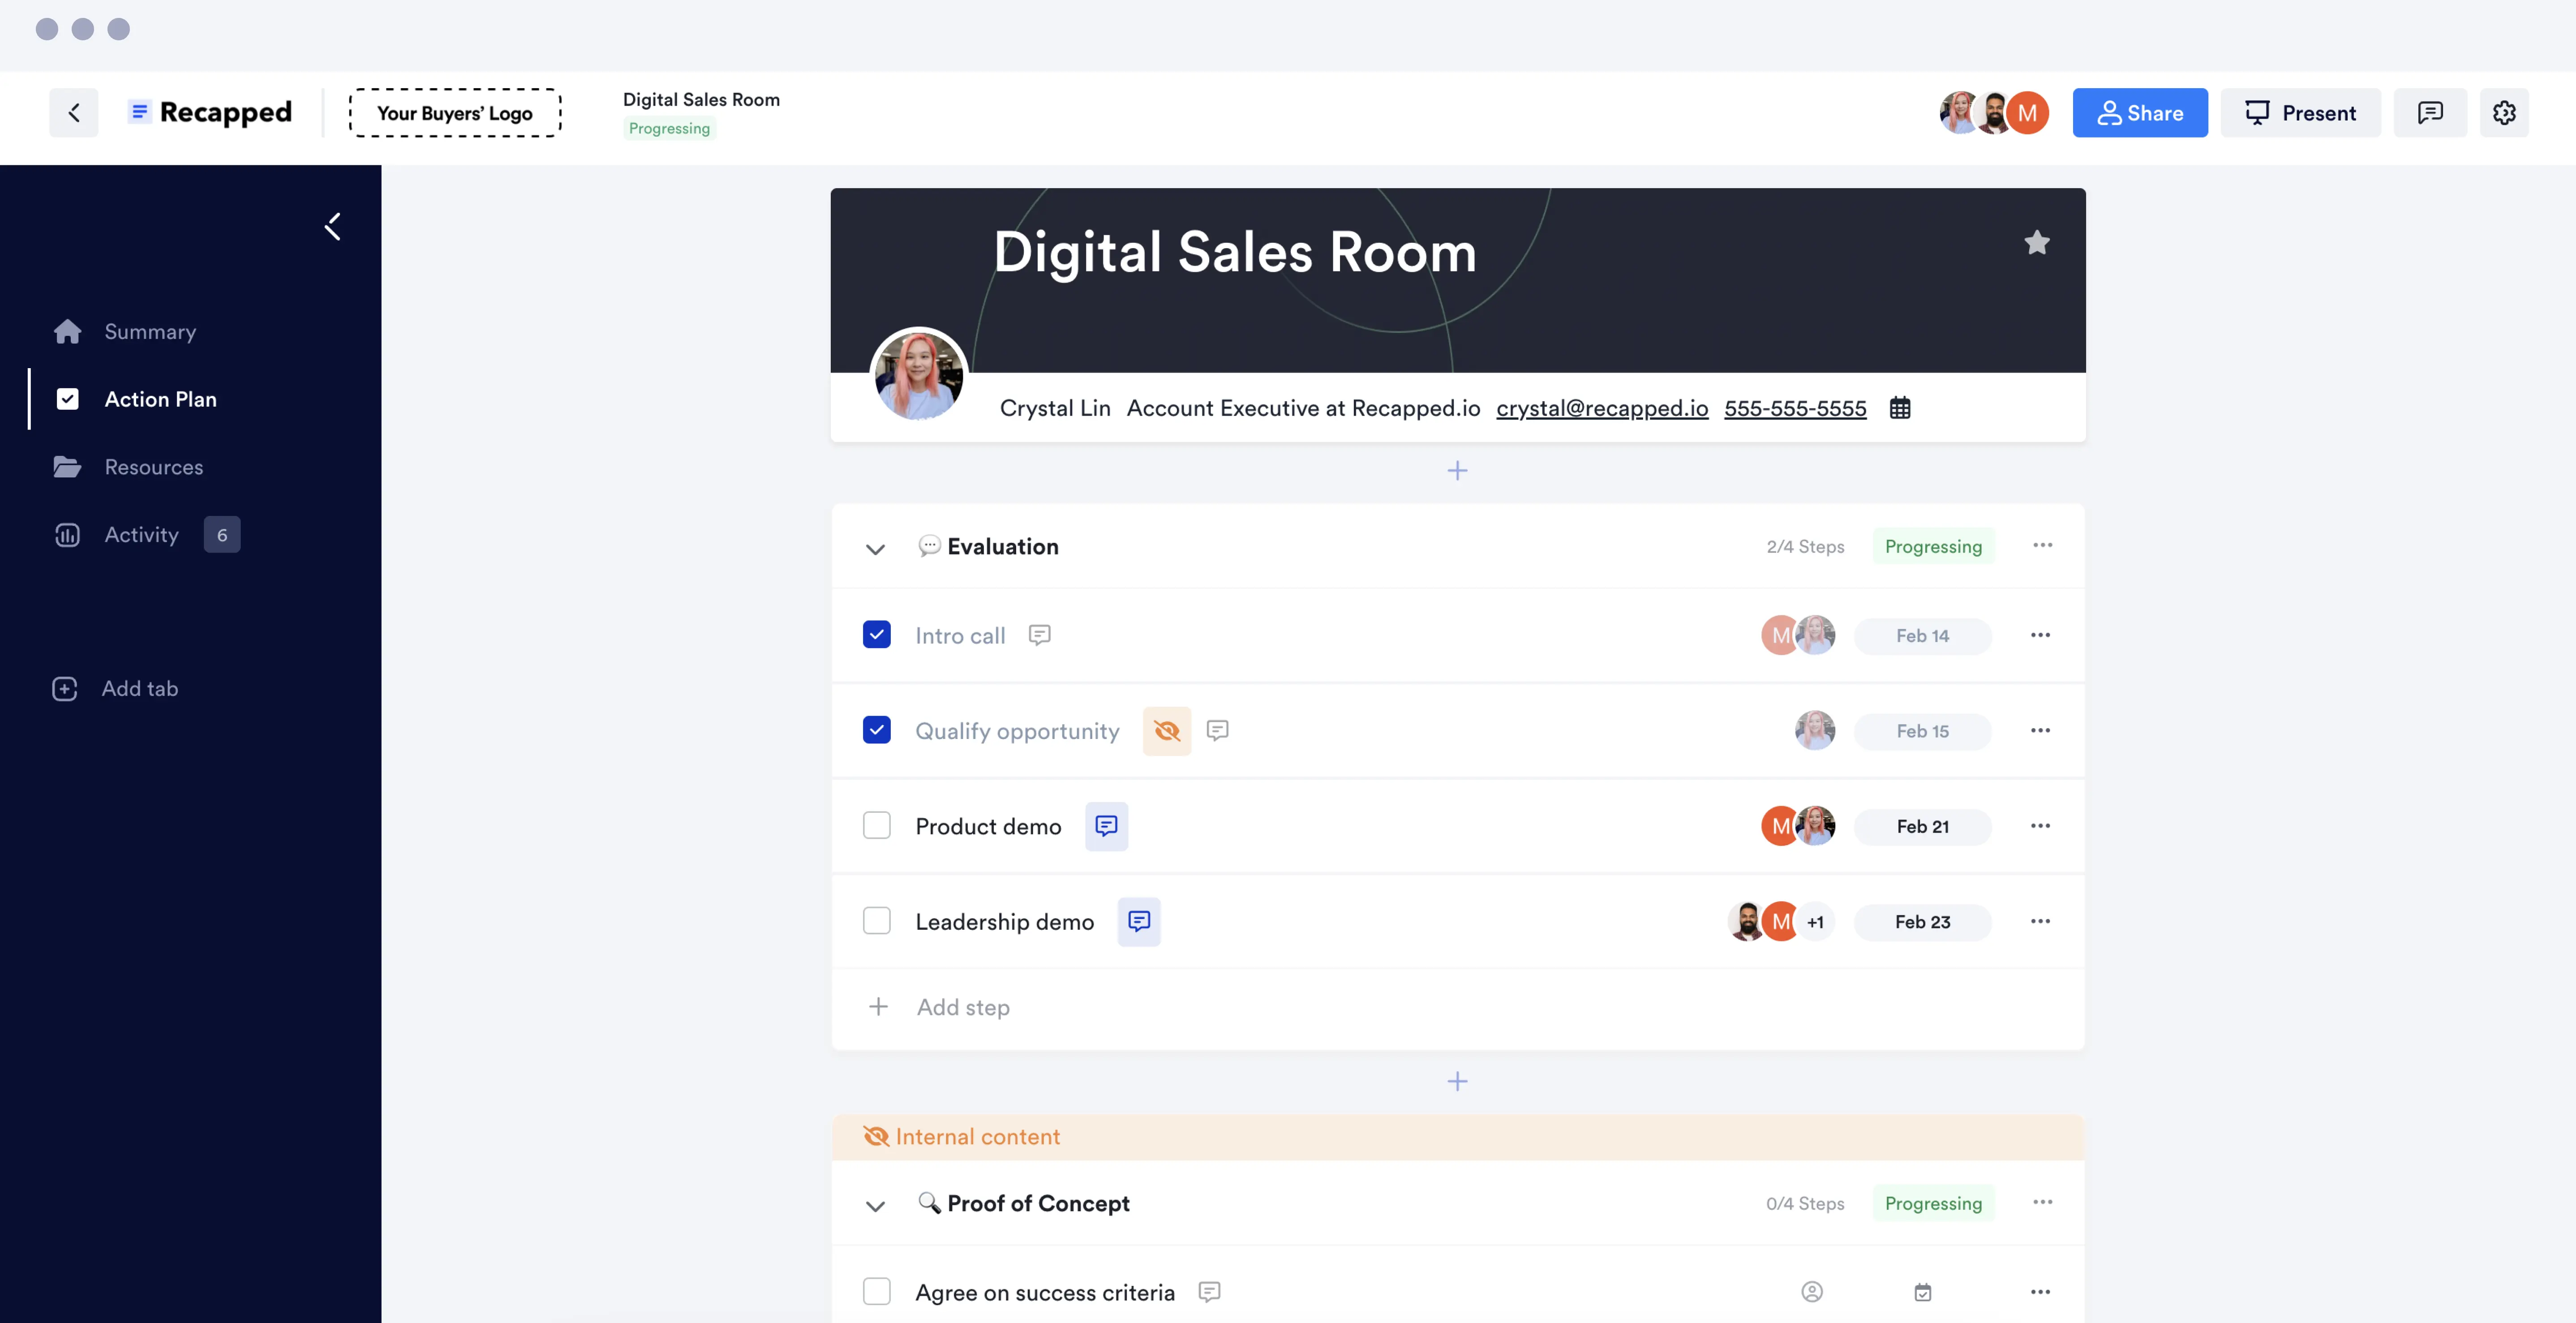Open more options for Leadership demo

(2040, 921)
